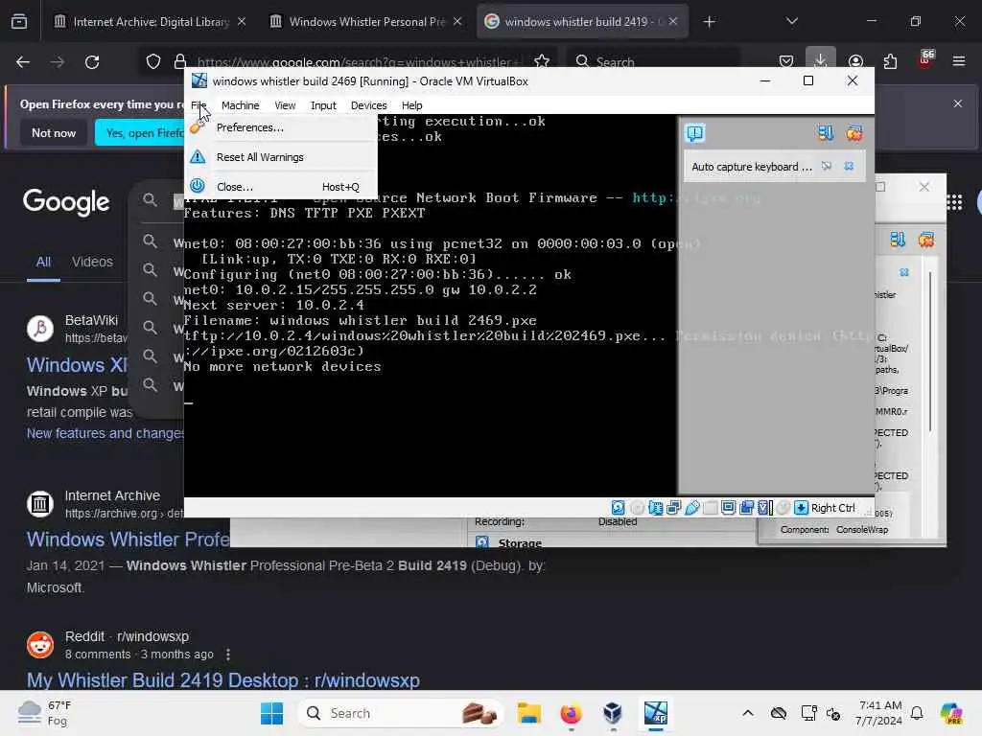Open the Windows Start button
The width and height of the screenshot is (982, 736).
pos(271,713)
